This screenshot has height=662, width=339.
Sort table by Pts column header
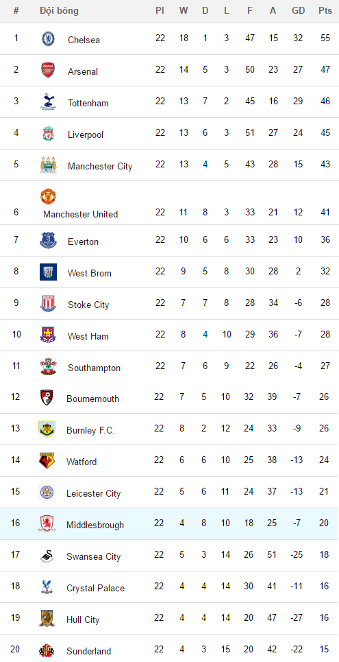pyautogui.click(x=325, y=11)
